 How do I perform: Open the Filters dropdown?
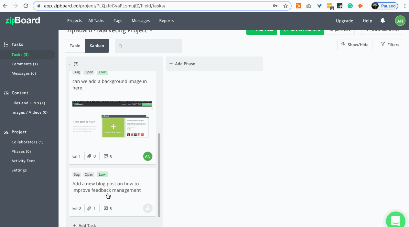point(390,45)
